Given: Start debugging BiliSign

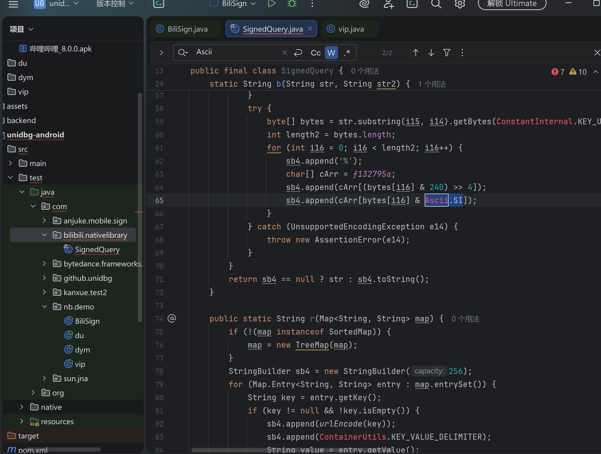Looking at the screenshot, I should click(292, 4).
